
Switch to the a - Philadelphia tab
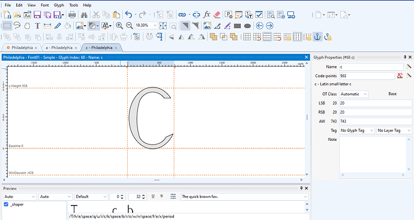[59, 48]
